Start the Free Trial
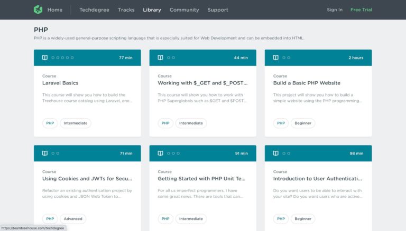The width and height of the screenshot is (406, 231). click(361, 9)
